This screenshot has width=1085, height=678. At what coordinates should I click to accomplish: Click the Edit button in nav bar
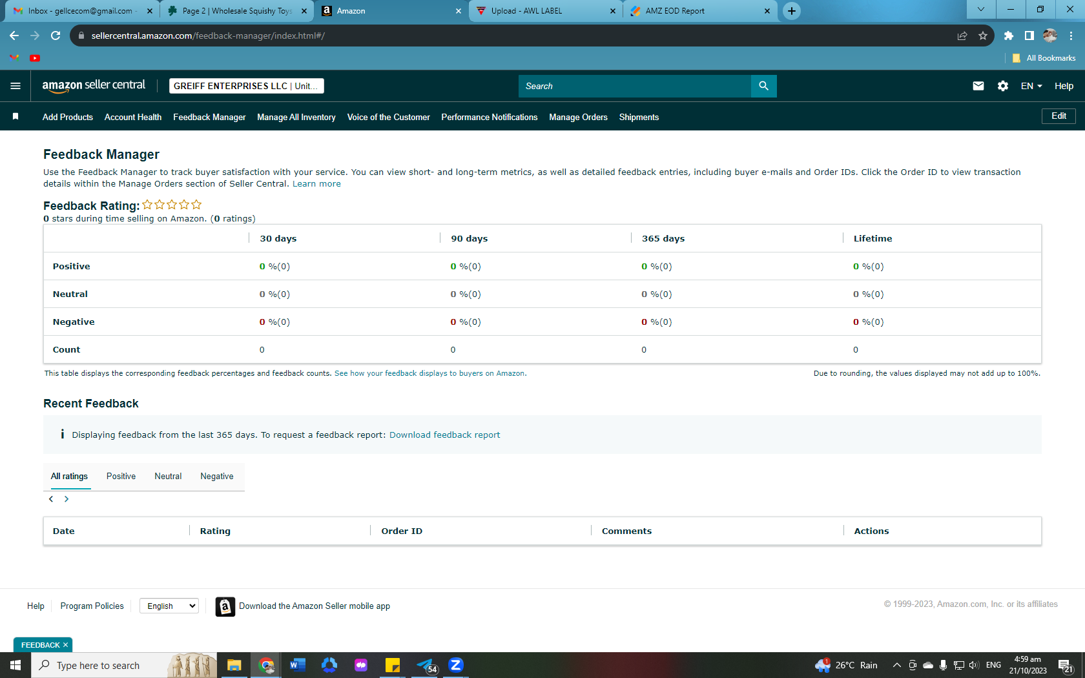(1059, 116)
